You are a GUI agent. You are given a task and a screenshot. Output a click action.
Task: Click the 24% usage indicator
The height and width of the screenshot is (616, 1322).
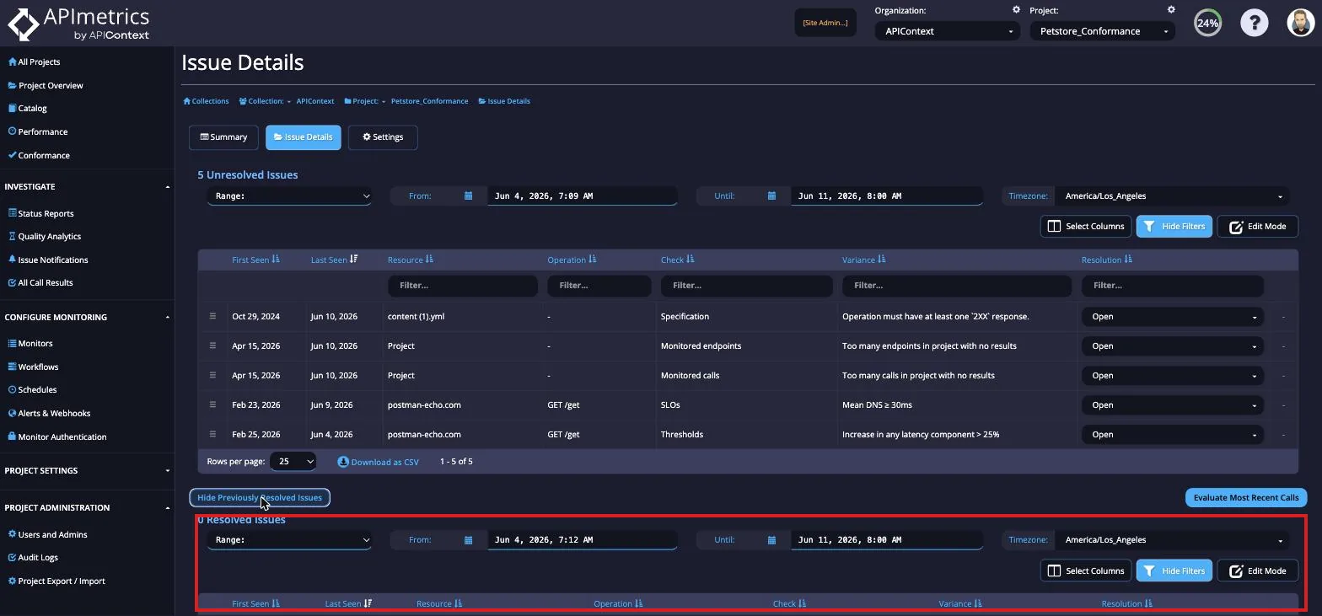pyautogui.click(x=1207, y=23)
